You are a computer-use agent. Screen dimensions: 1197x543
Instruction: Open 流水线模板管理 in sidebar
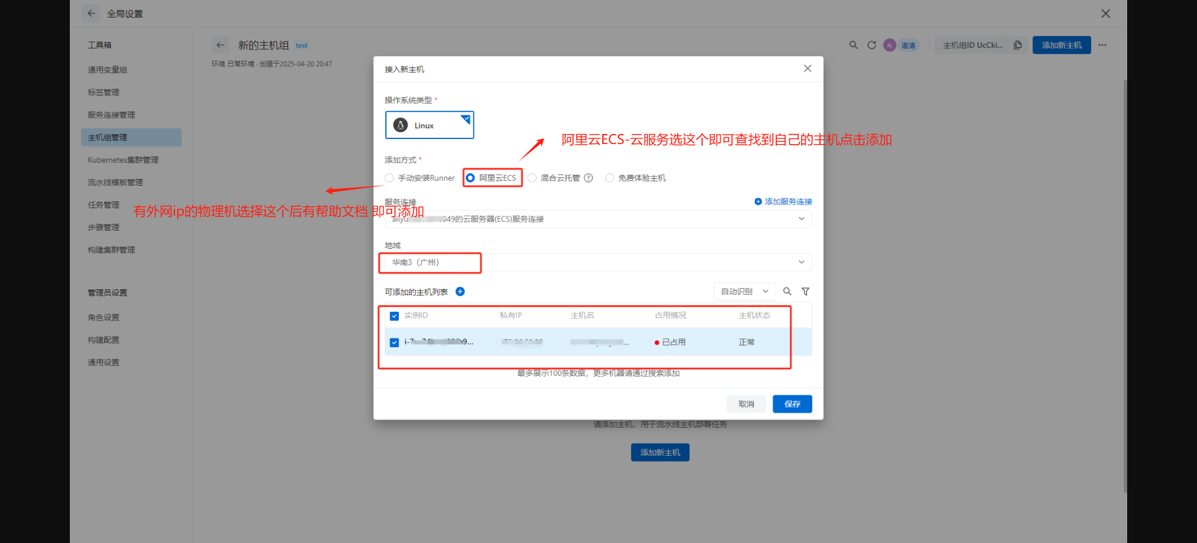click(115, 182)
